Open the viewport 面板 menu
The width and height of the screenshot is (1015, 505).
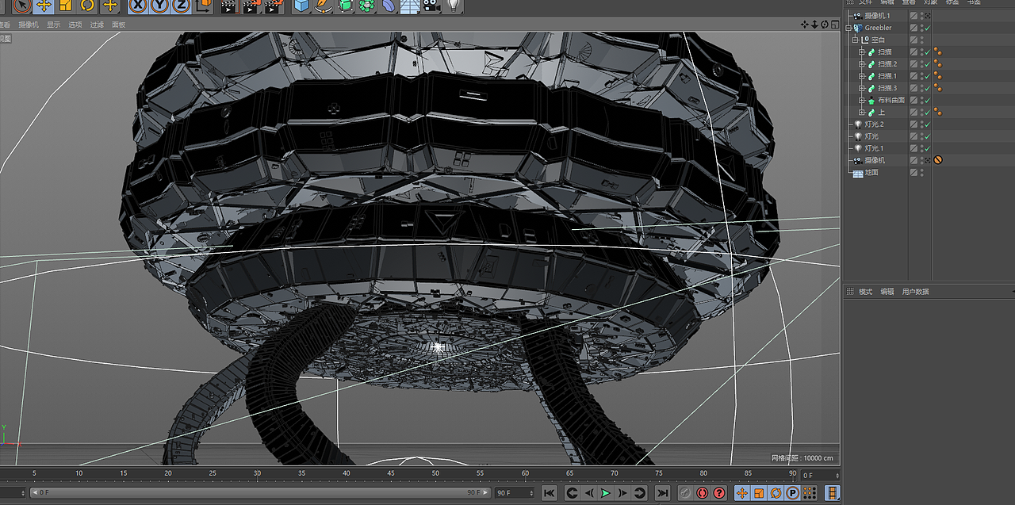pyautogui.click(x=118, y=25)
